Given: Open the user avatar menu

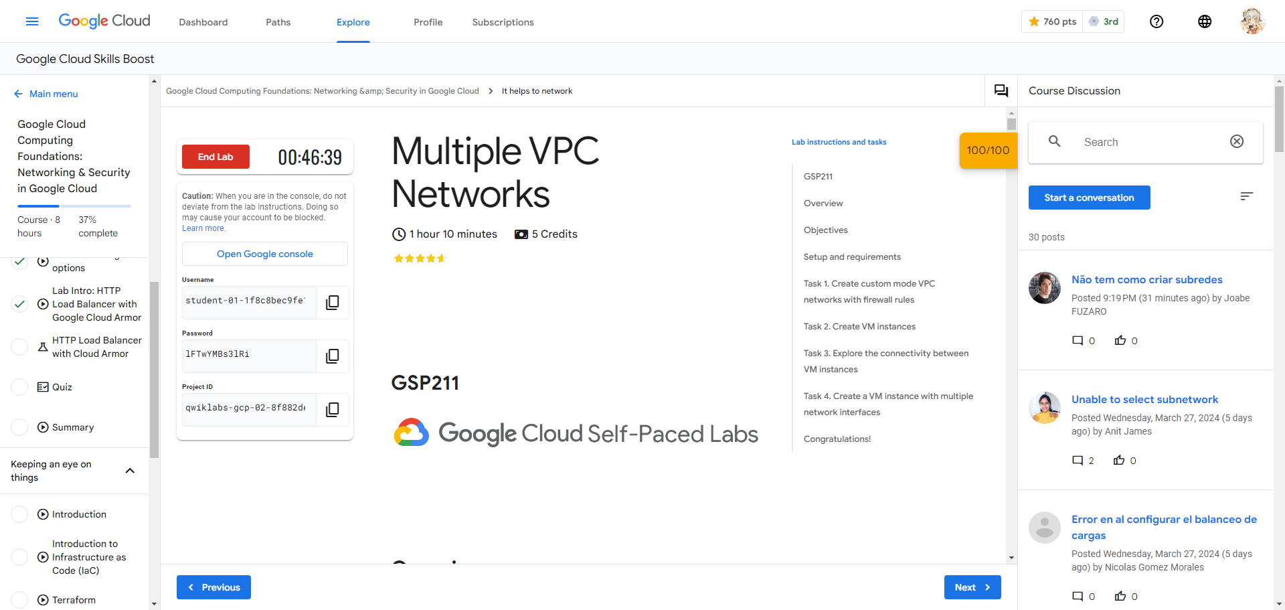Looking at the screenshot, I should tap(1252, 21).
